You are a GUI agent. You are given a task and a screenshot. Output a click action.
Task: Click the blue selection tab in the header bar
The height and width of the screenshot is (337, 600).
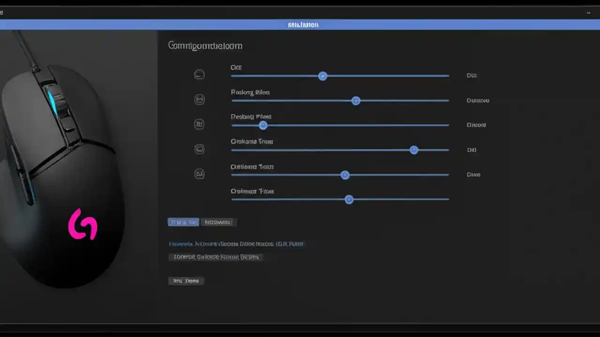303,24
